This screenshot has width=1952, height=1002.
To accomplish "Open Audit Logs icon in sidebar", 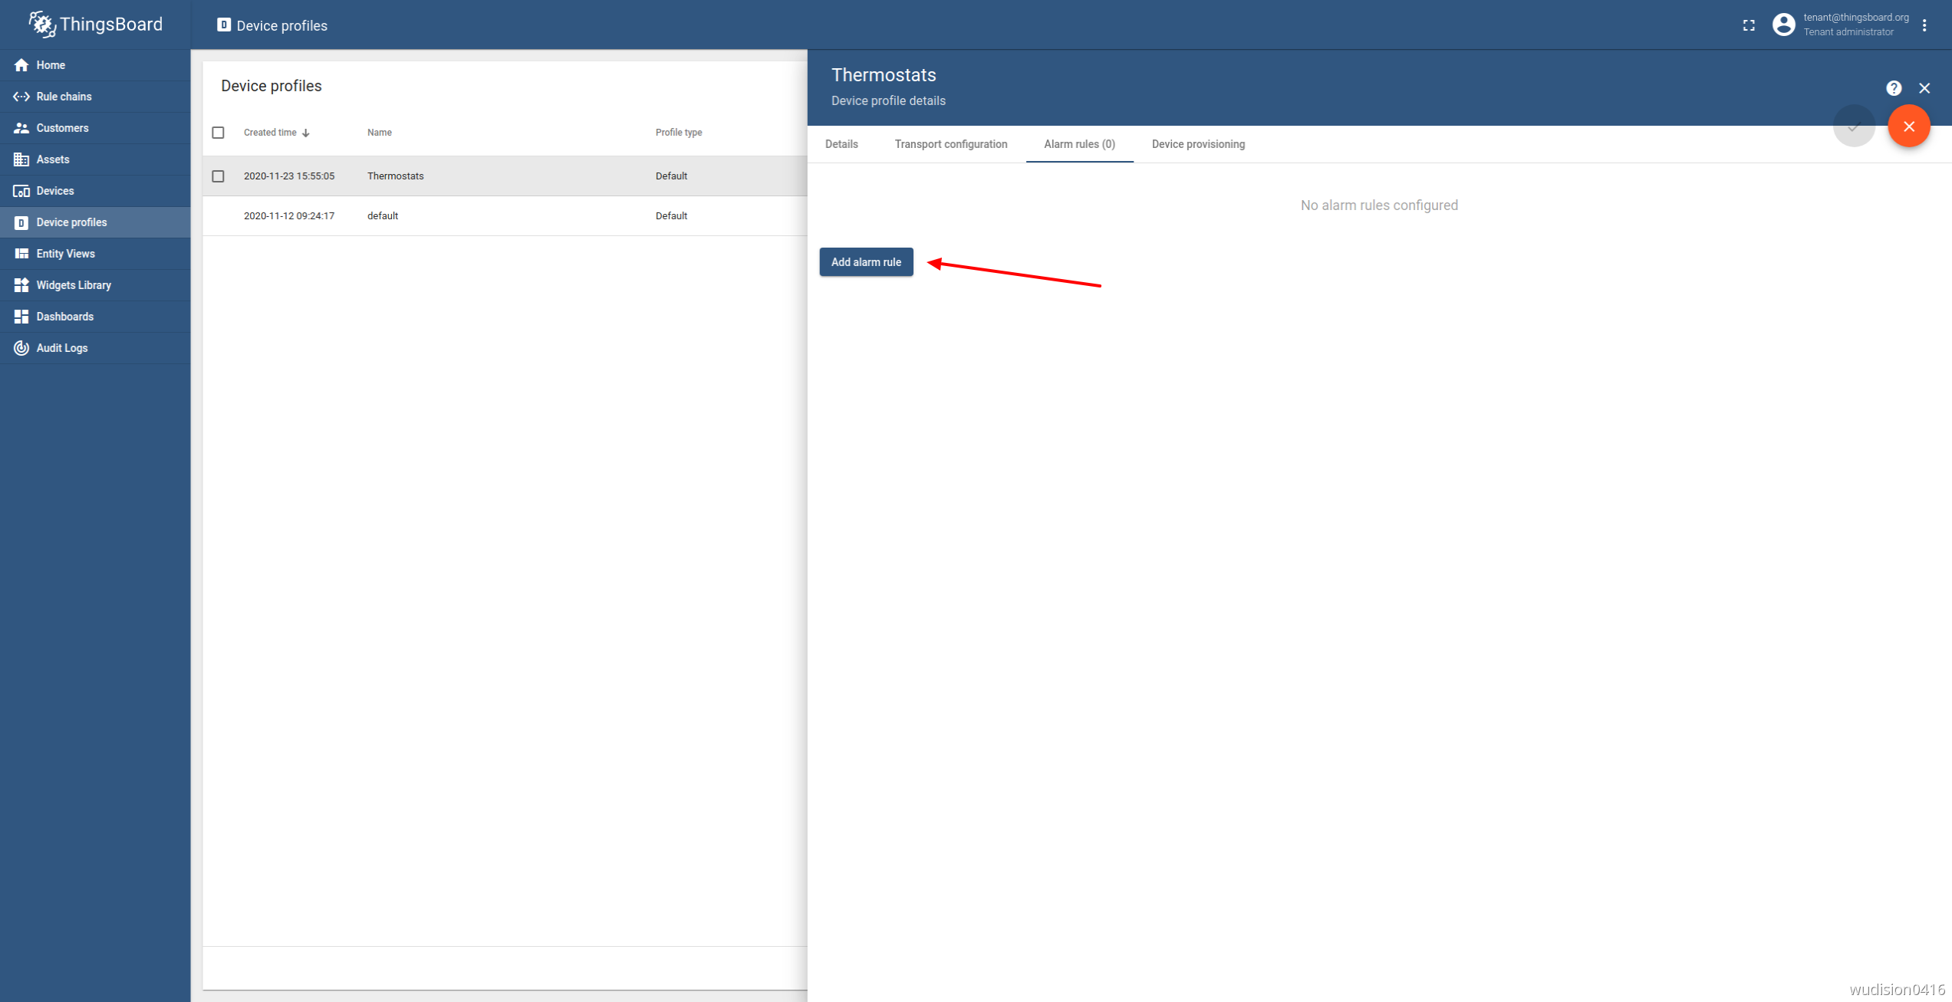I will click(21, 348).
